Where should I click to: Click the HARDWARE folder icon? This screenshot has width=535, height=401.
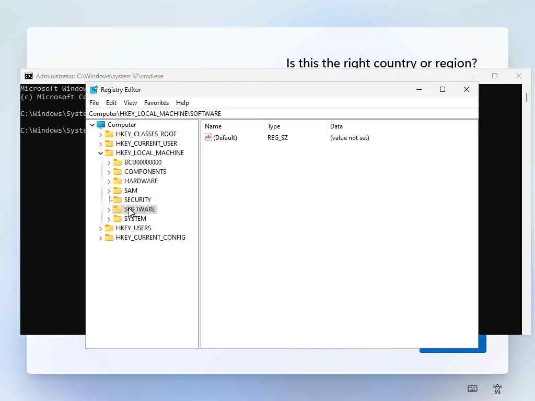click(x=118, y=181)
